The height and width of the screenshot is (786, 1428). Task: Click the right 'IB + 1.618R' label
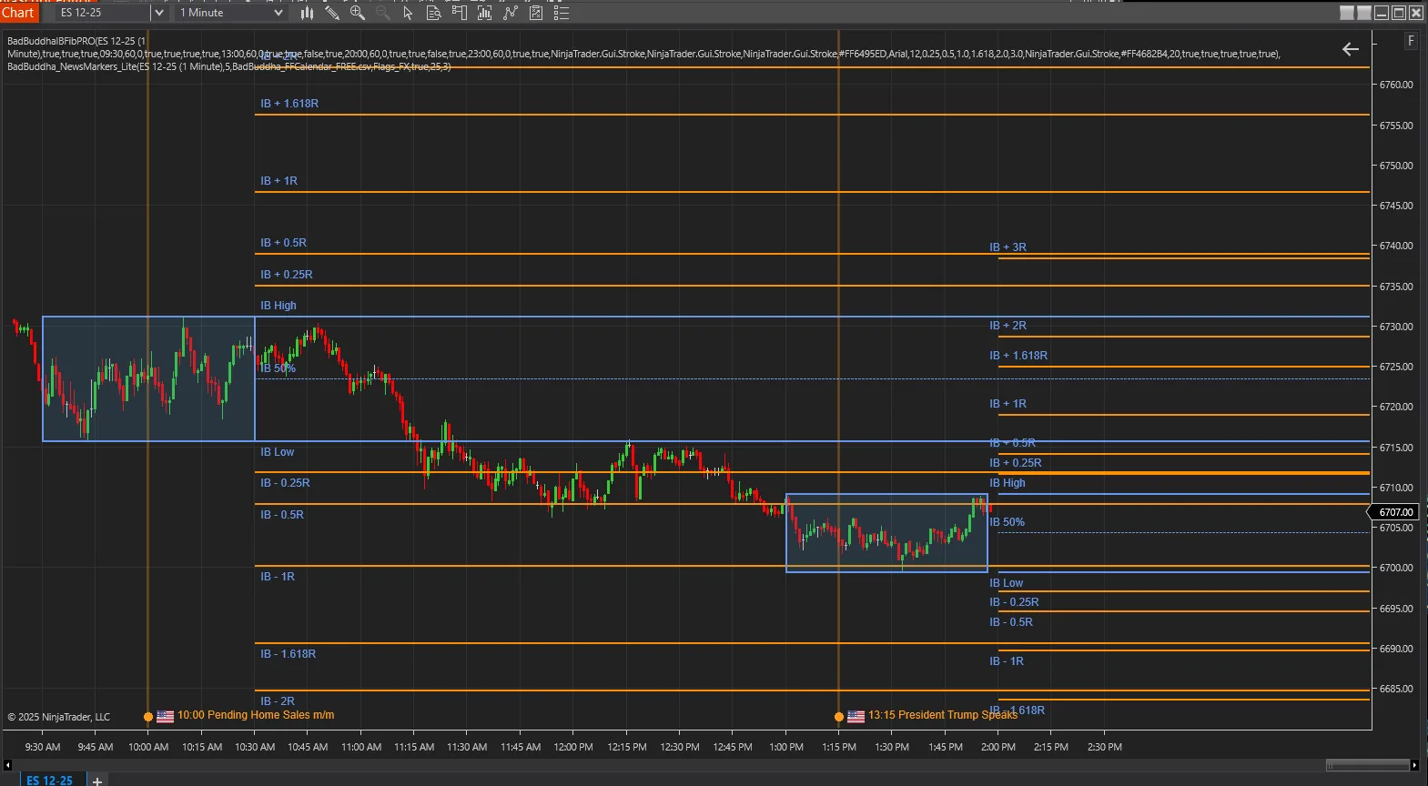pyautogui.click(x=1018, y=356)
